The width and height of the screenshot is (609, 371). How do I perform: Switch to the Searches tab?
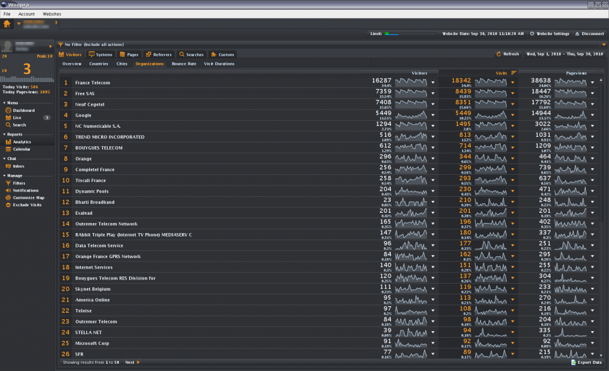tap(192, 54)
